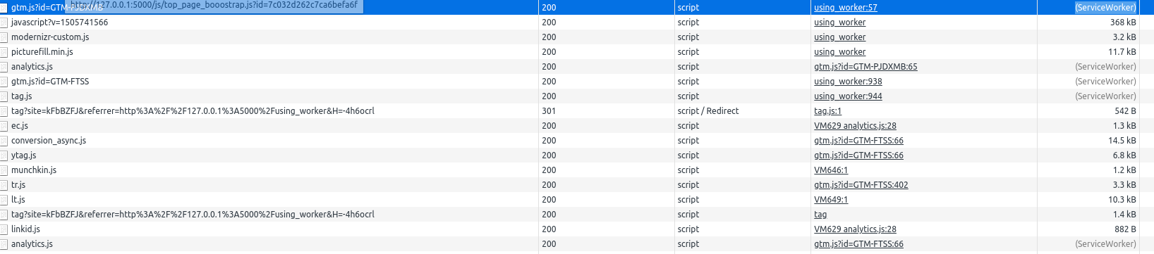Viewport: 1154px width, 254px height.
Task: Click the file icon beside linkid.js
Action: click(4, 229)
